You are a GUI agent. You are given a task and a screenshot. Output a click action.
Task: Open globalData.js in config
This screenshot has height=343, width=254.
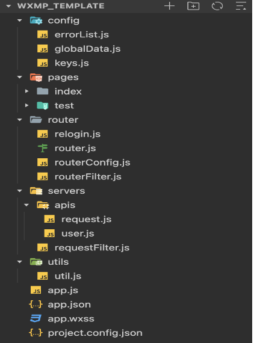pyautogui.click(x=87, y=49)
